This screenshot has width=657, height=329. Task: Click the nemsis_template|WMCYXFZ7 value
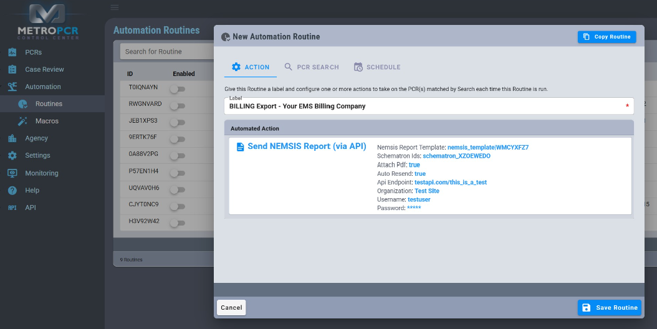pyautogui.click(x=487, y=147)
